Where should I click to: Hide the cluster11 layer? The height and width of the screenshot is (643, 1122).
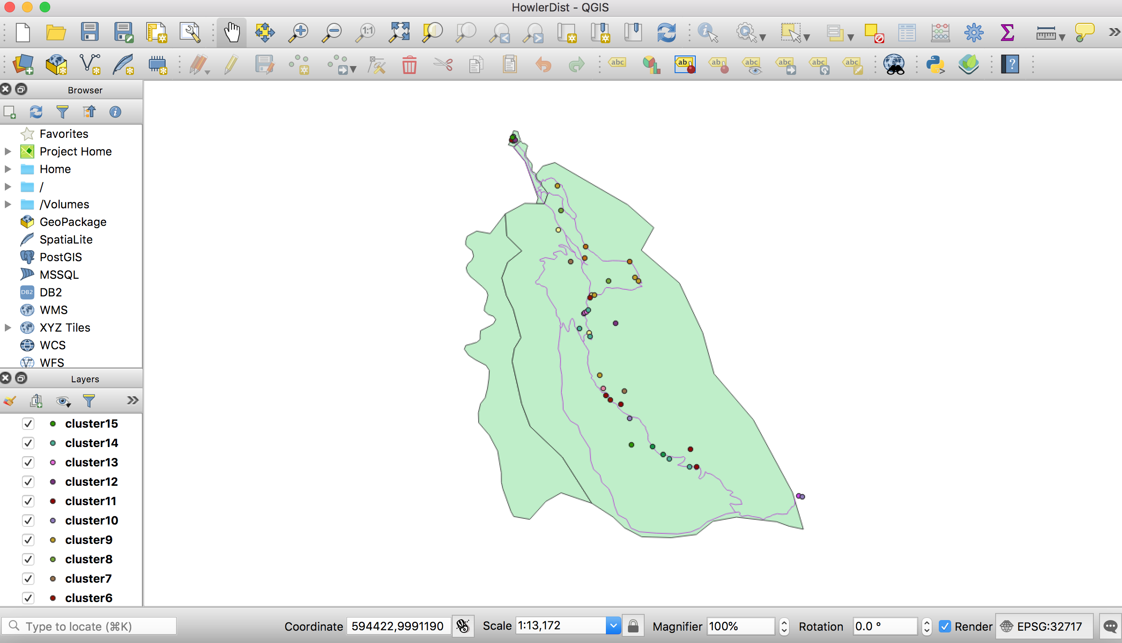(28, 501)
